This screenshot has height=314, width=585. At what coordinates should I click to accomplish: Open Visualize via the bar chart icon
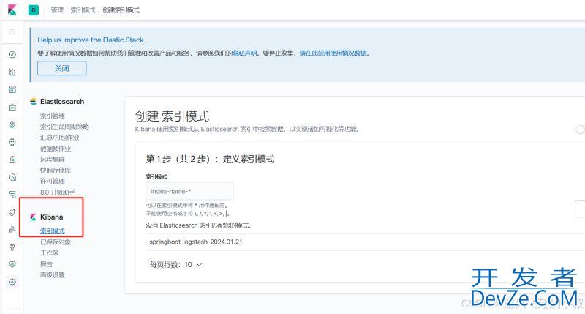click(12, 72)
